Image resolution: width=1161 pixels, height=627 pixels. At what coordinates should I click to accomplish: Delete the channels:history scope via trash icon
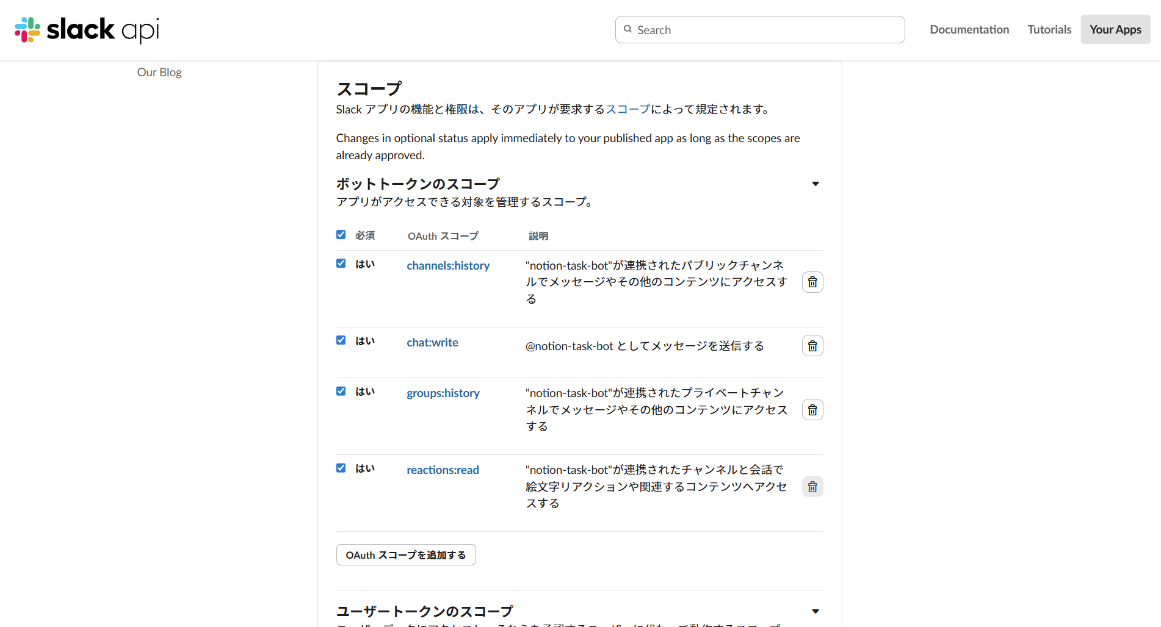(x=812, y=282)
